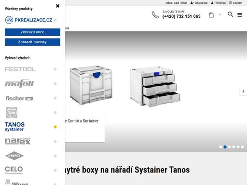Go to the next slide with right arrow
The width and height of the screenshot is (247, 185).
(243, 92)
